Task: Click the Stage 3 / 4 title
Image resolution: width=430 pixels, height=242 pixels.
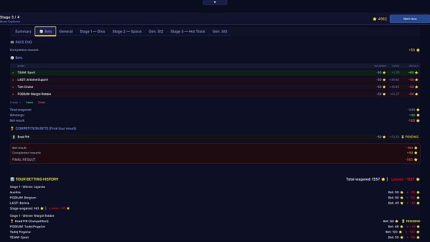Action: pyautogui.click(x=10, y=17)
